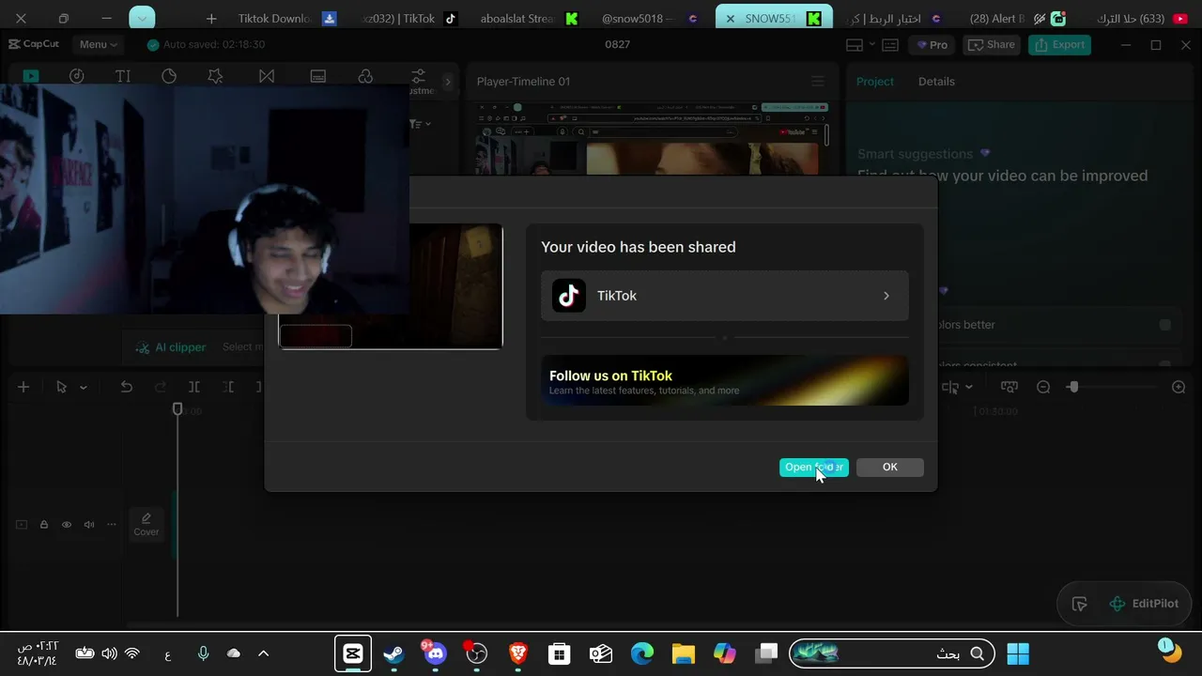Open the @snow5018 browser tab
Viewport: 1202px width, 676px height.
[650, 19]
